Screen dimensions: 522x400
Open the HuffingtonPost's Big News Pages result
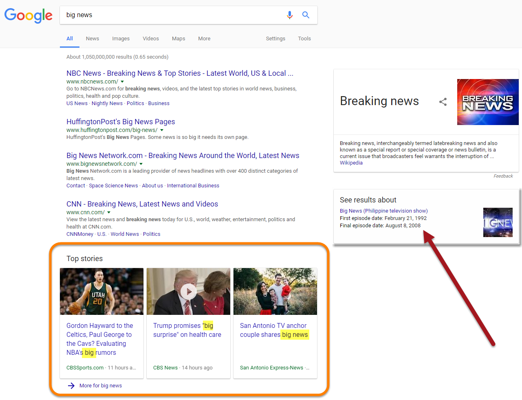coord(121,122)
